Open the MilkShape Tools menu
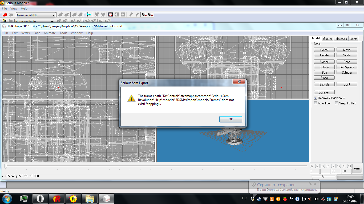Screen dimensions: 364x204 pyautogui.click(x=63, y=33)
